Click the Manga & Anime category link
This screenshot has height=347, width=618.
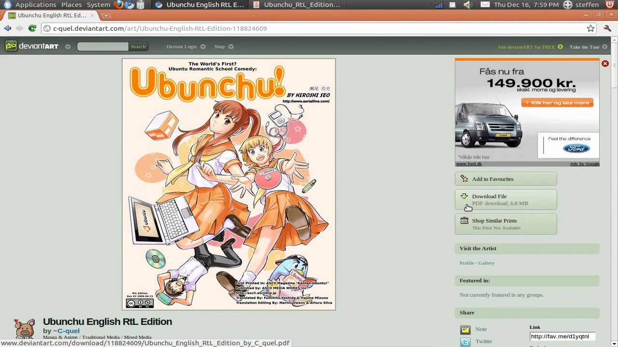pos(60,337)
